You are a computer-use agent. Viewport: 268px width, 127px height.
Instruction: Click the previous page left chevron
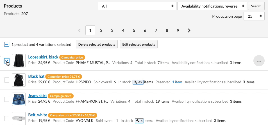(x=79, y=30)
